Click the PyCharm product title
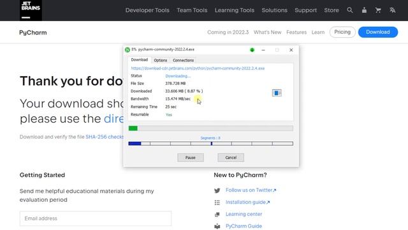This screenshot has width=408, height=230. point(33,33)
